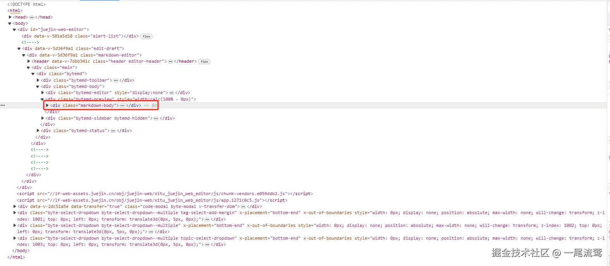The height and width of the screenshot is (266, 610).
Task: Click the ellipsis badge of tag-select-add-margin div
Action: pos(207,220)
